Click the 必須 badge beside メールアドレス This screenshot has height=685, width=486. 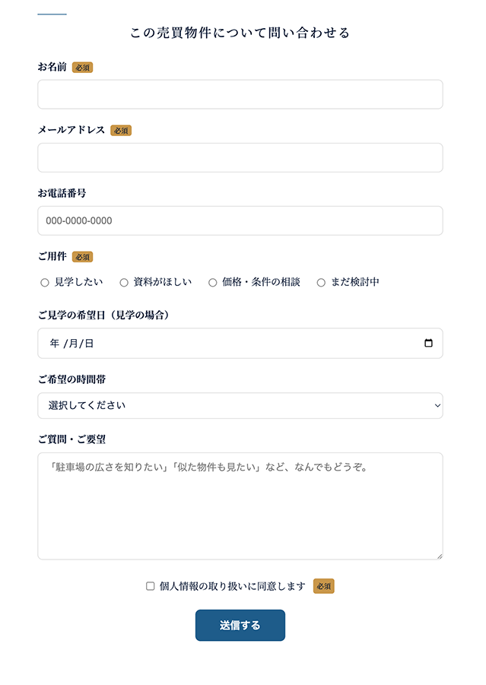pos(121,130)
